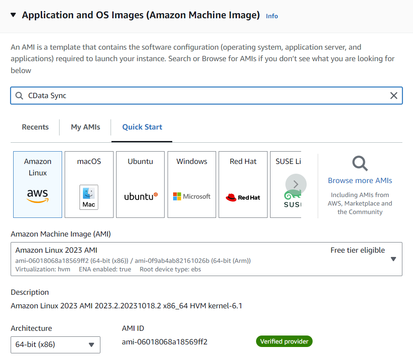Choose the Red Hat image tile
413x361 pixels.
[x=243, y=184]
